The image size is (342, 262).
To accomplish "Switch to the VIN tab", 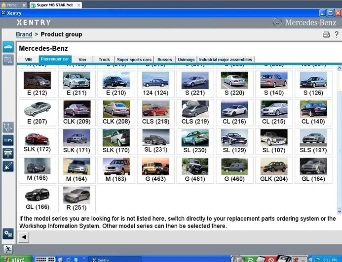I will (x=28, y=60).
